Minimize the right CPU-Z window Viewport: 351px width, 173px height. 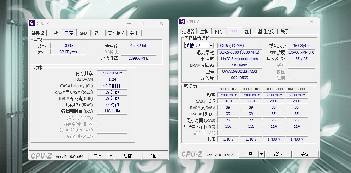pos(280,22)
